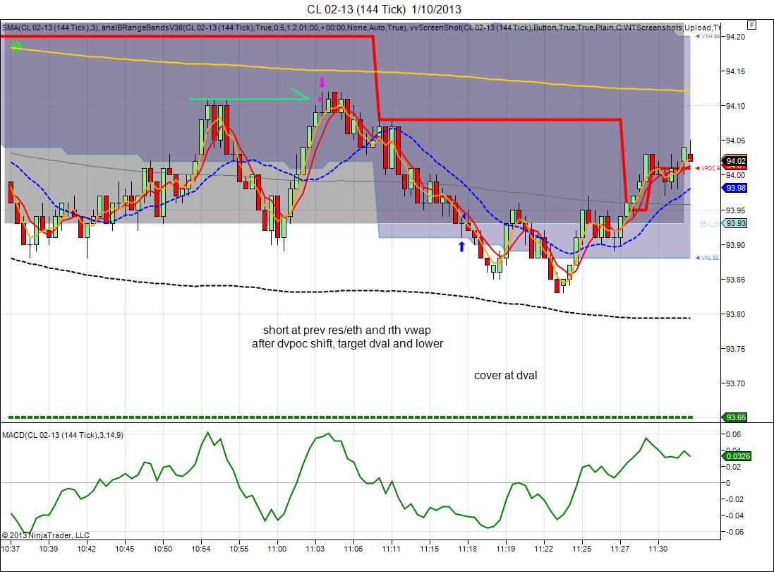The image size is (774, 572).
Task: Click the 94.02 current price marker
Action: (x=735, y=161)
